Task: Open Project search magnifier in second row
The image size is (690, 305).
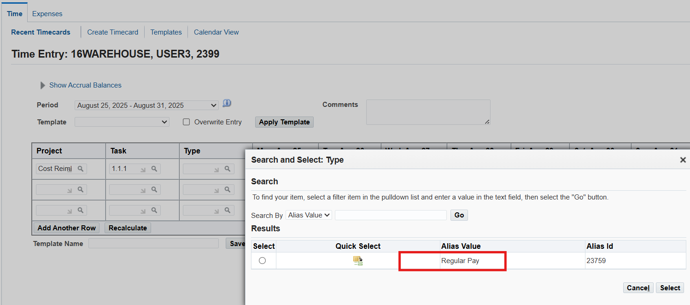Action: click(81, 189)
